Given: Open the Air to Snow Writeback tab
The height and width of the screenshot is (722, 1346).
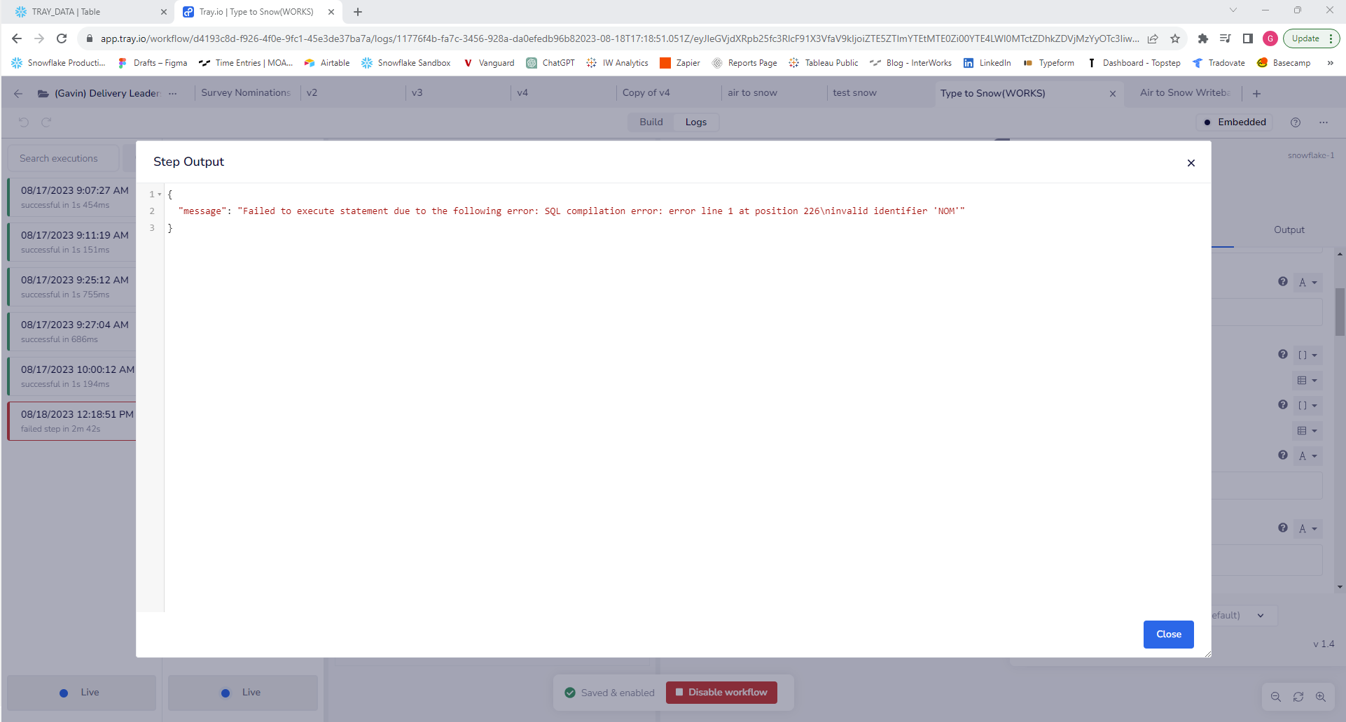Looking at the screenshot, I should [x=1185, y=92].
